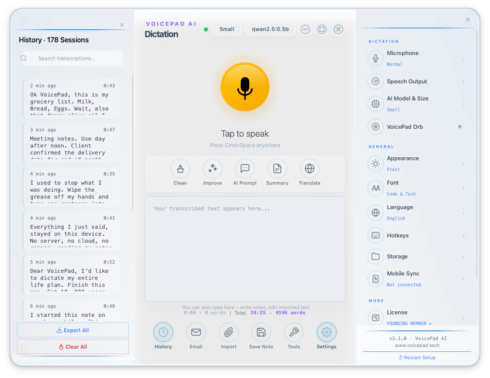Click the License card icon
The image size is (490, 378).
click(375, 318)
